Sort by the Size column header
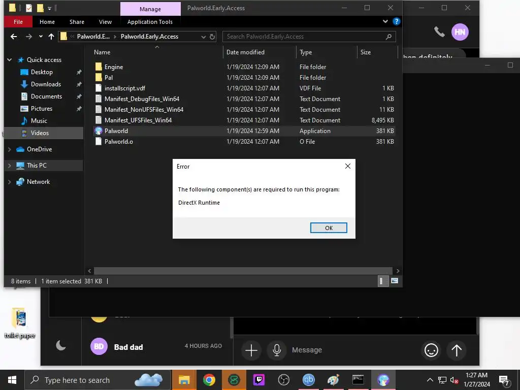Image resolution: width=520 pixels, height=390 pixels. coord(366,52)
